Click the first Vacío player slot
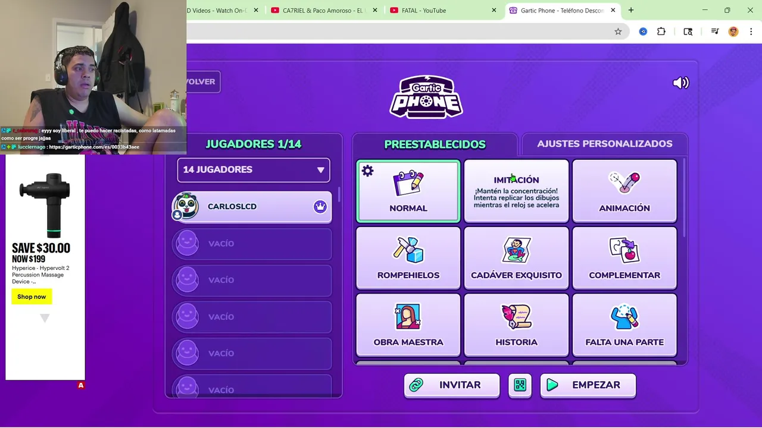 coord(252,244)
